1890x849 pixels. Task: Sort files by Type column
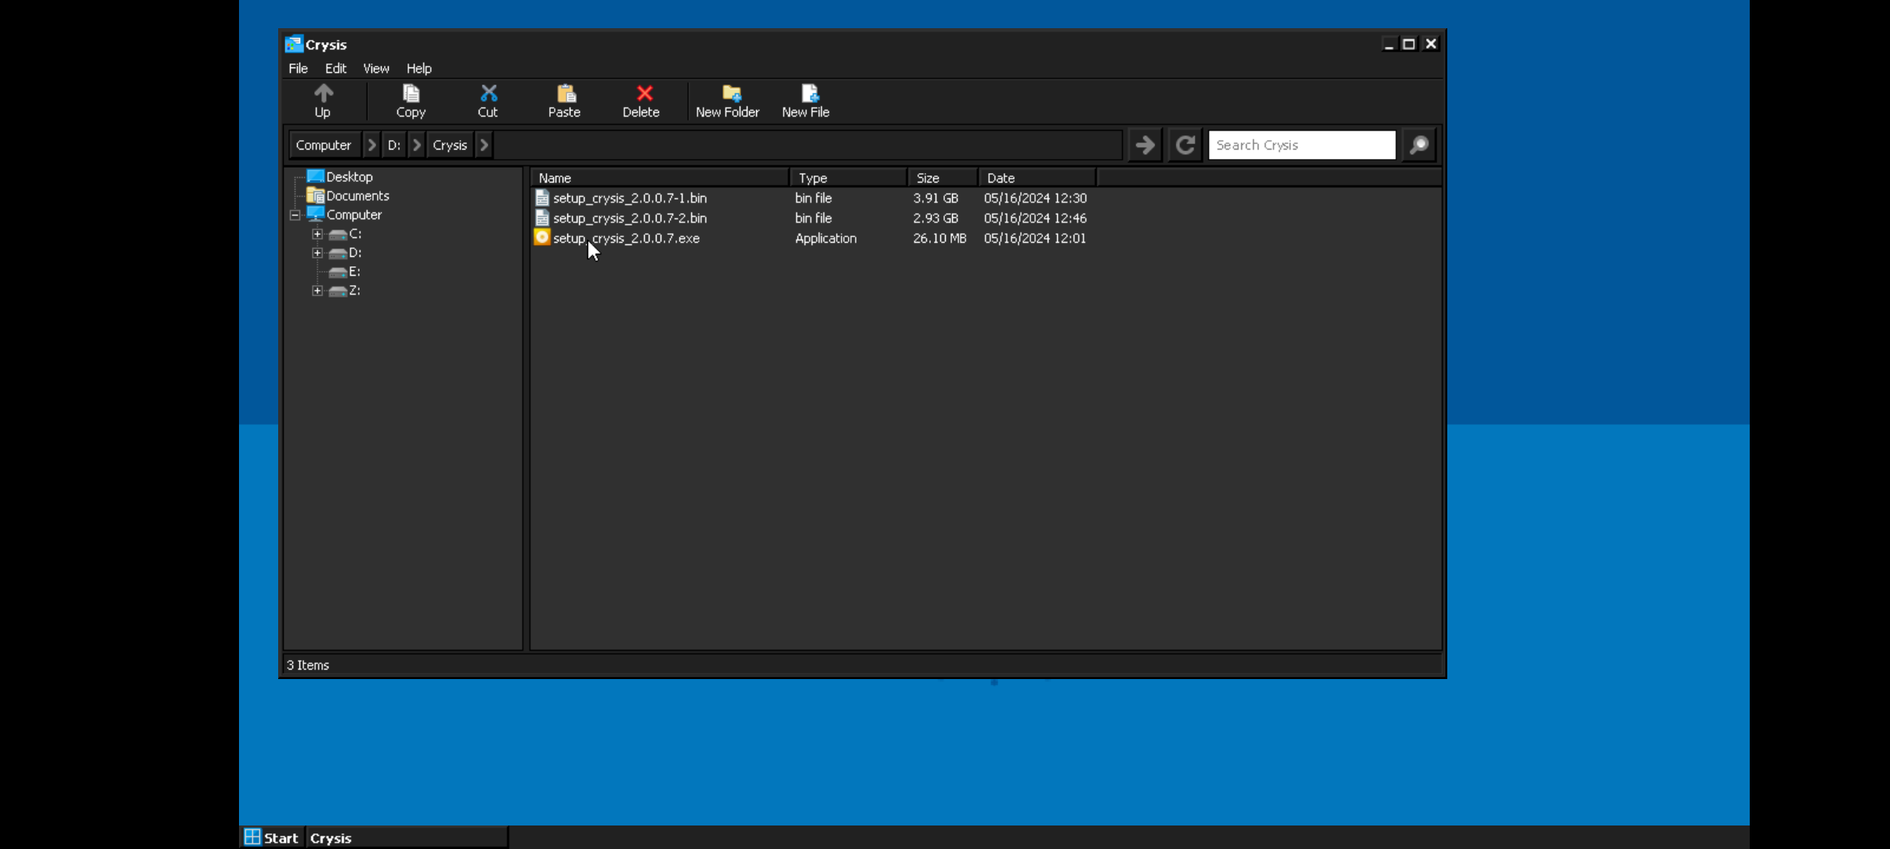pyautogui.click(x=849, y=178)
